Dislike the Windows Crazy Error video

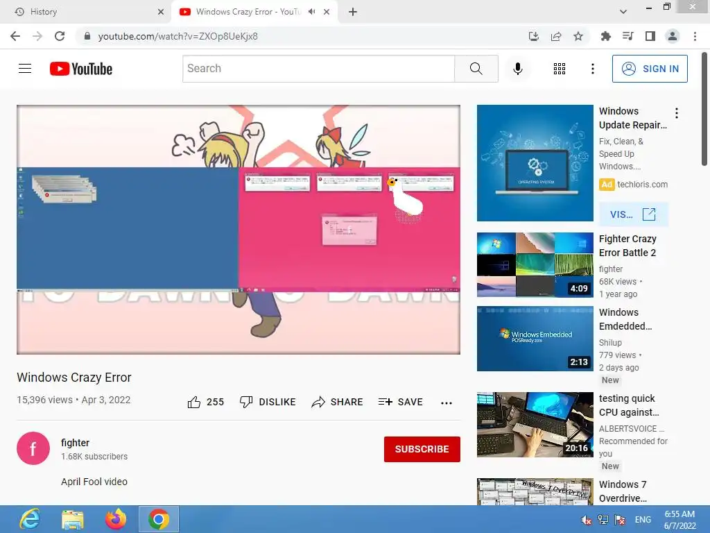(268, 402)
